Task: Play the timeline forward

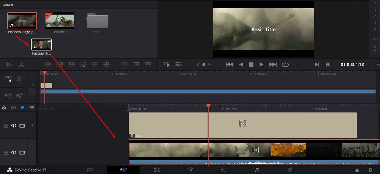Action: 261,64
